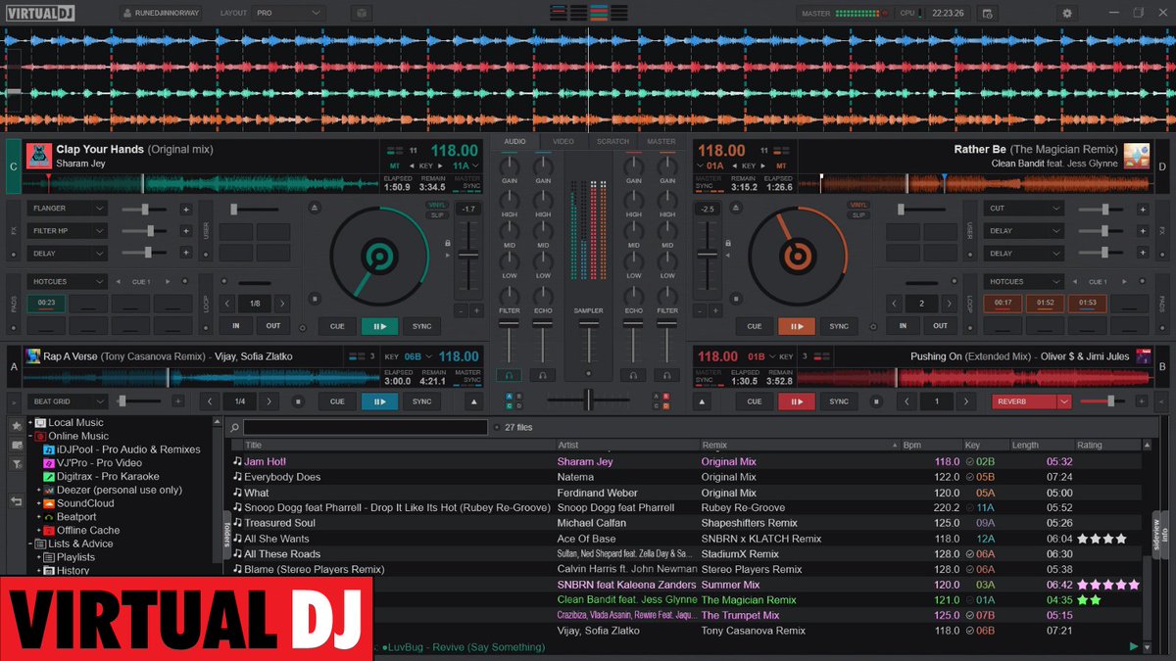This screenshot has height=661, width=1176.
Task: Play or pause deck B
Action: click(796, 401)
